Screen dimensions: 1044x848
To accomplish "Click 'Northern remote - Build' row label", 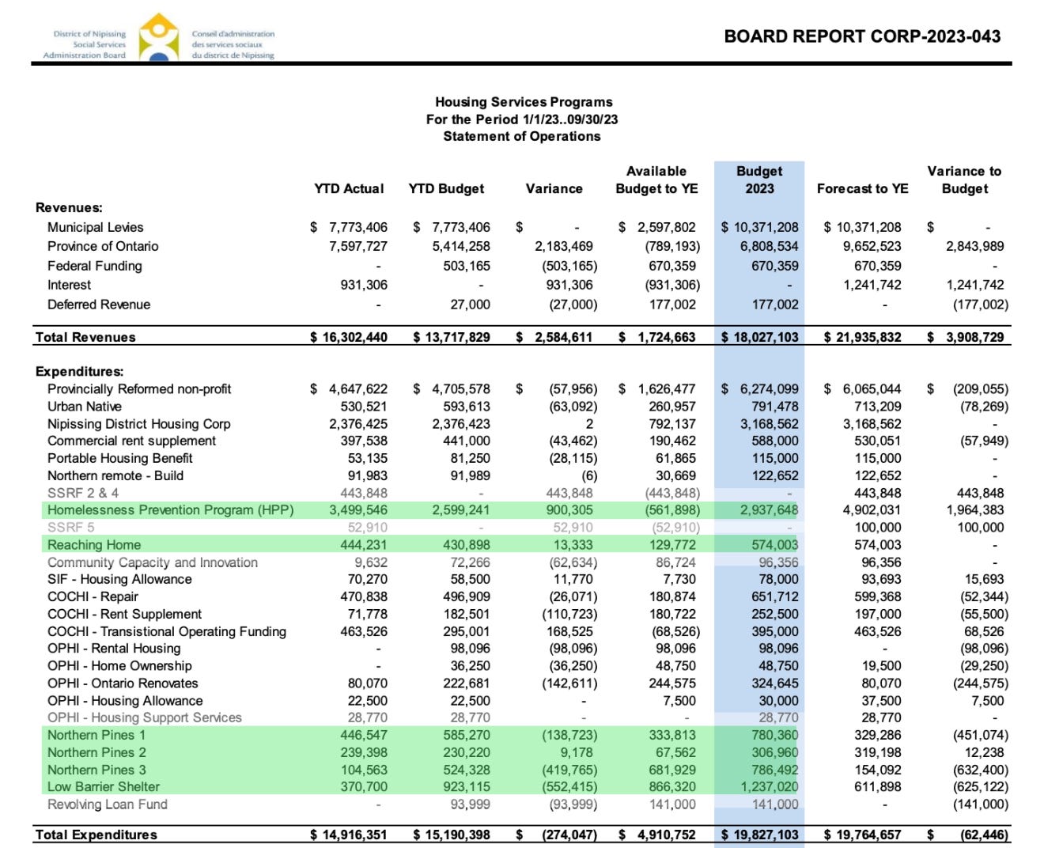I will coord(115,475).
